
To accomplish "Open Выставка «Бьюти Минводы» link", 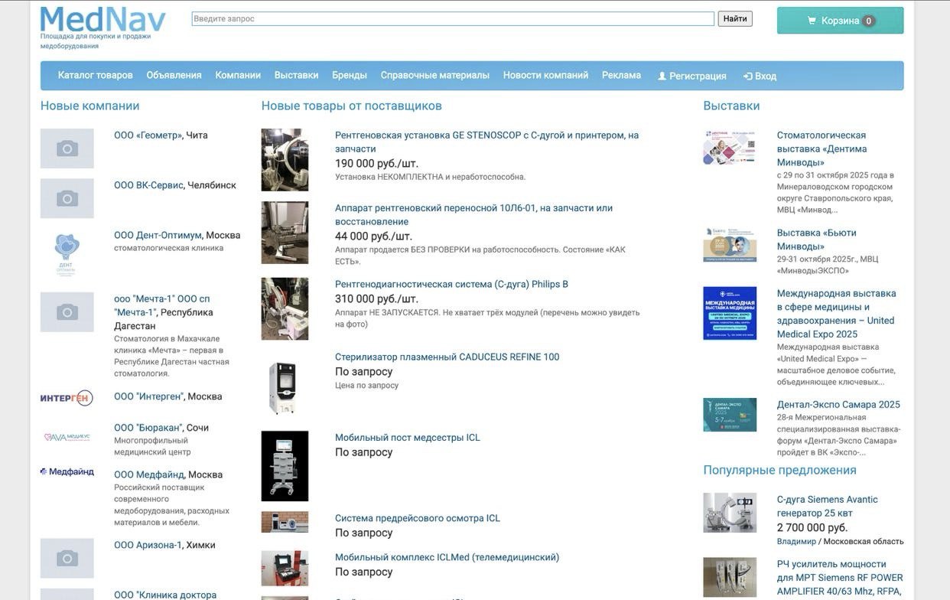I will 817,240.
